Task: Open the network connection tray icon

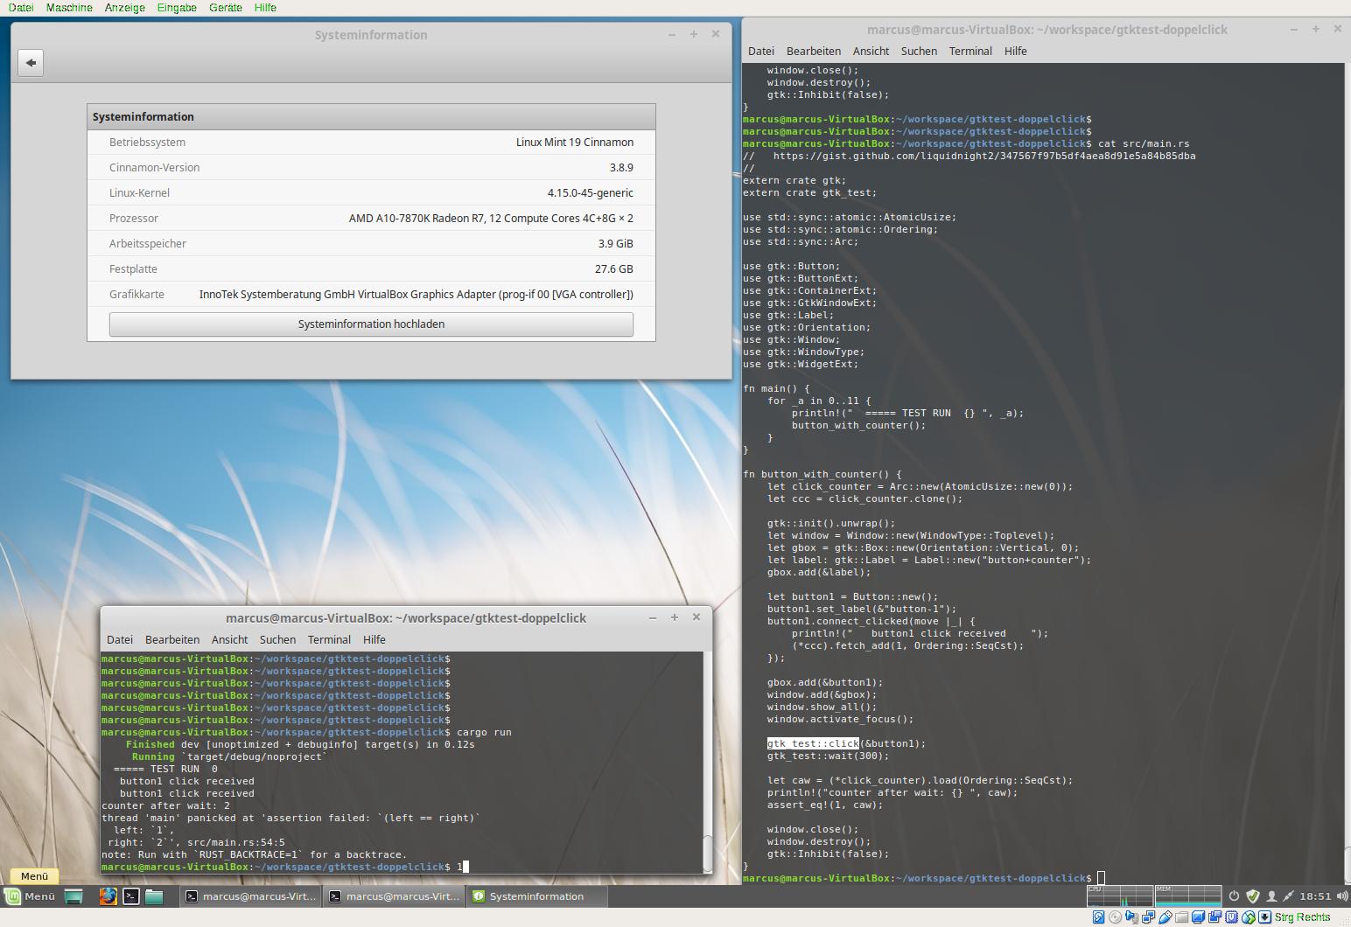Action: point(1289,896)
